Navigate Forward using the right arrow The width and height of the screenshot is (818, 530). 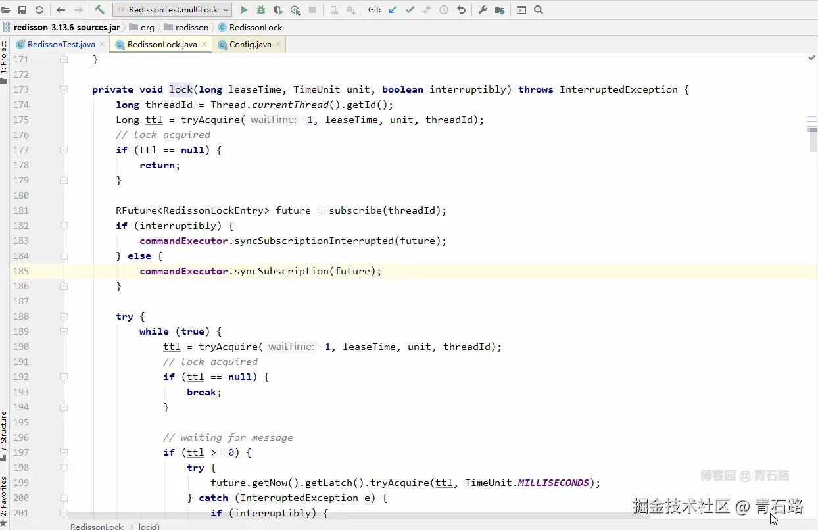tap(78, 10)
